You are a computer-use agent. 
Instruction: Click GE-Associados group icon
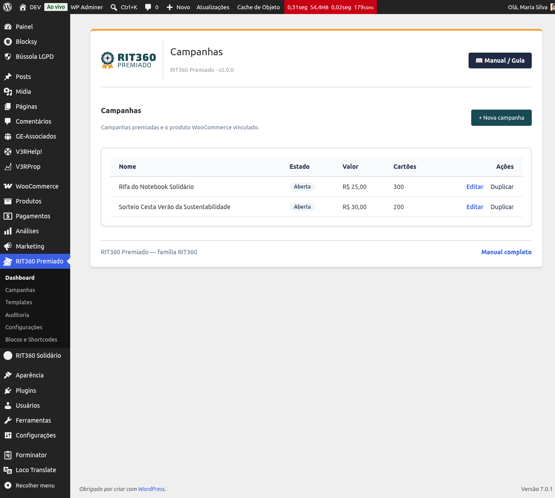pos(8,136)
